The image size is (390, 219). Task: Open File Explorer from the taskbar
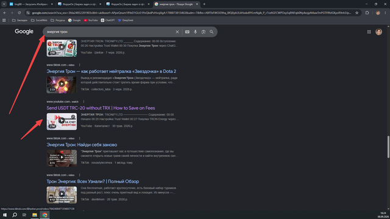35,215
